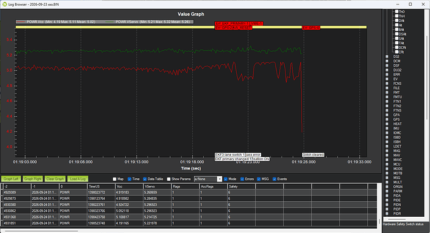This screenshot has width=430, height=233.
Task: Click the Safety column header
Action: tap(241, 186)
